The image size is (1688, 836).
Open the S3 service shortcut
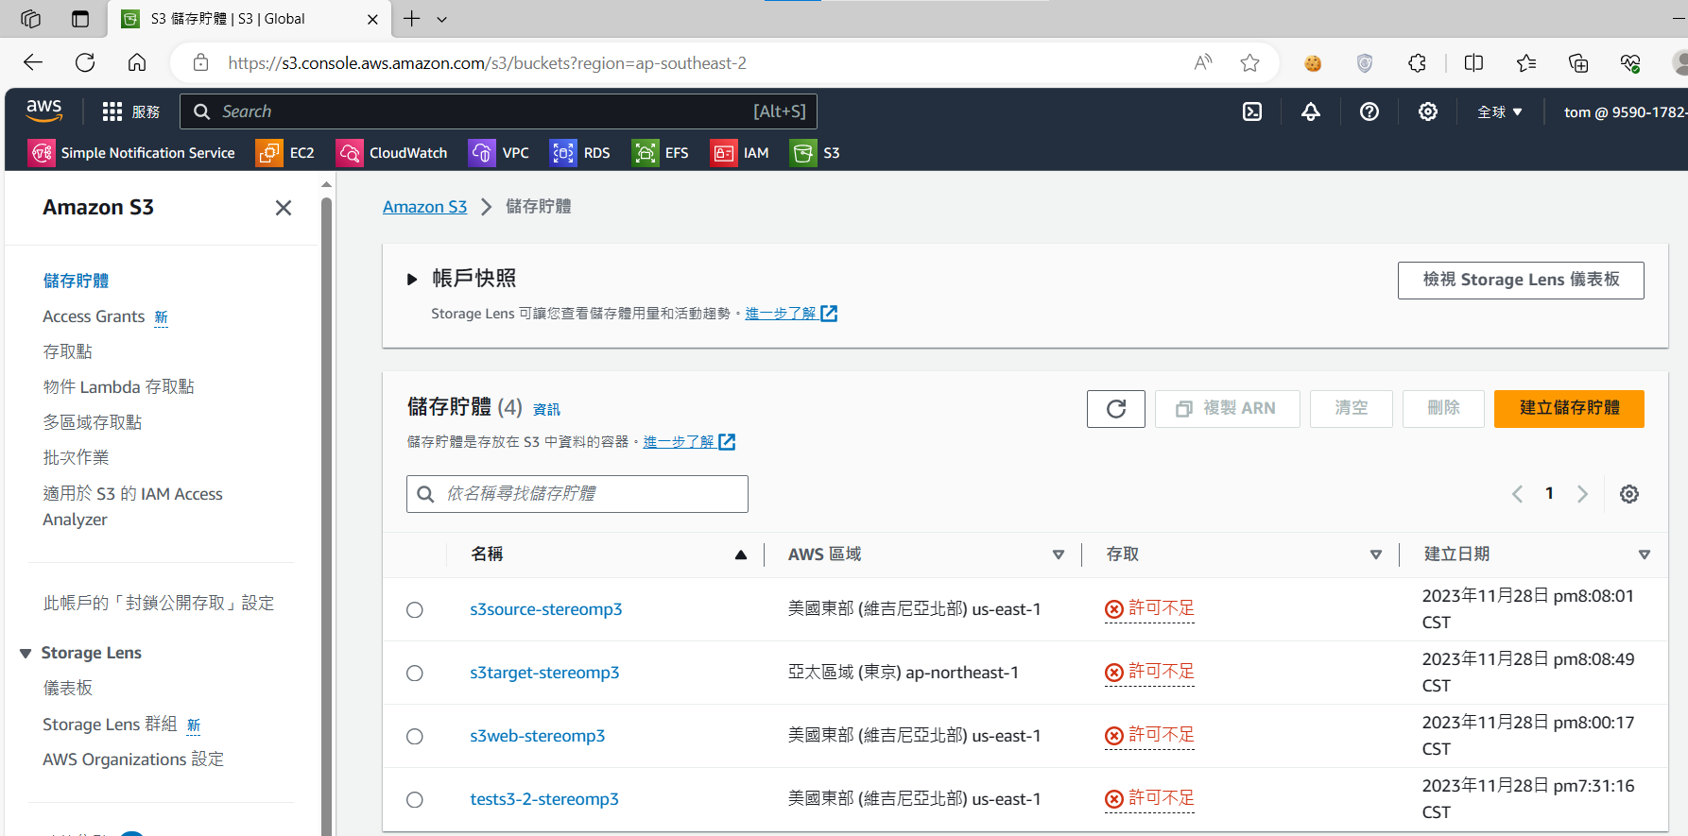(816, 152)
